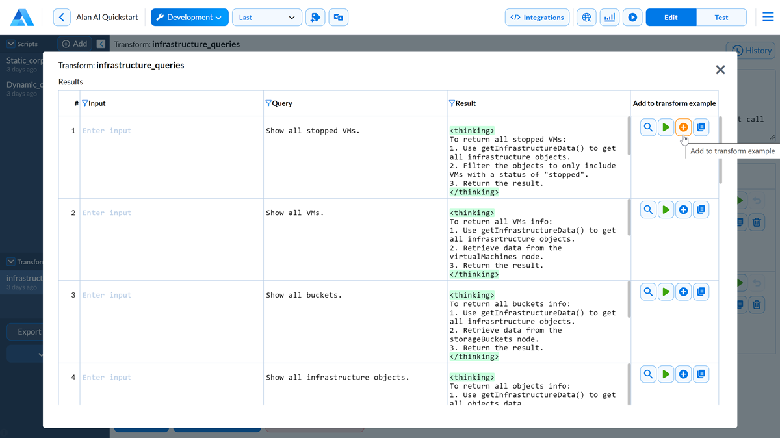Open the globe icon in top toolbar
780x438 pixels.
(586, 18)
